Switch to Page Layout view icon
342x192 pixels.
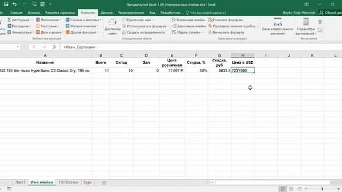click(x=291, y=189)
